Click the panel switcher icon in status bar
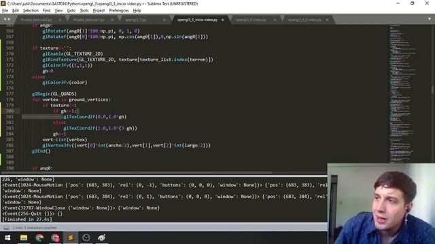 (6, 228)
